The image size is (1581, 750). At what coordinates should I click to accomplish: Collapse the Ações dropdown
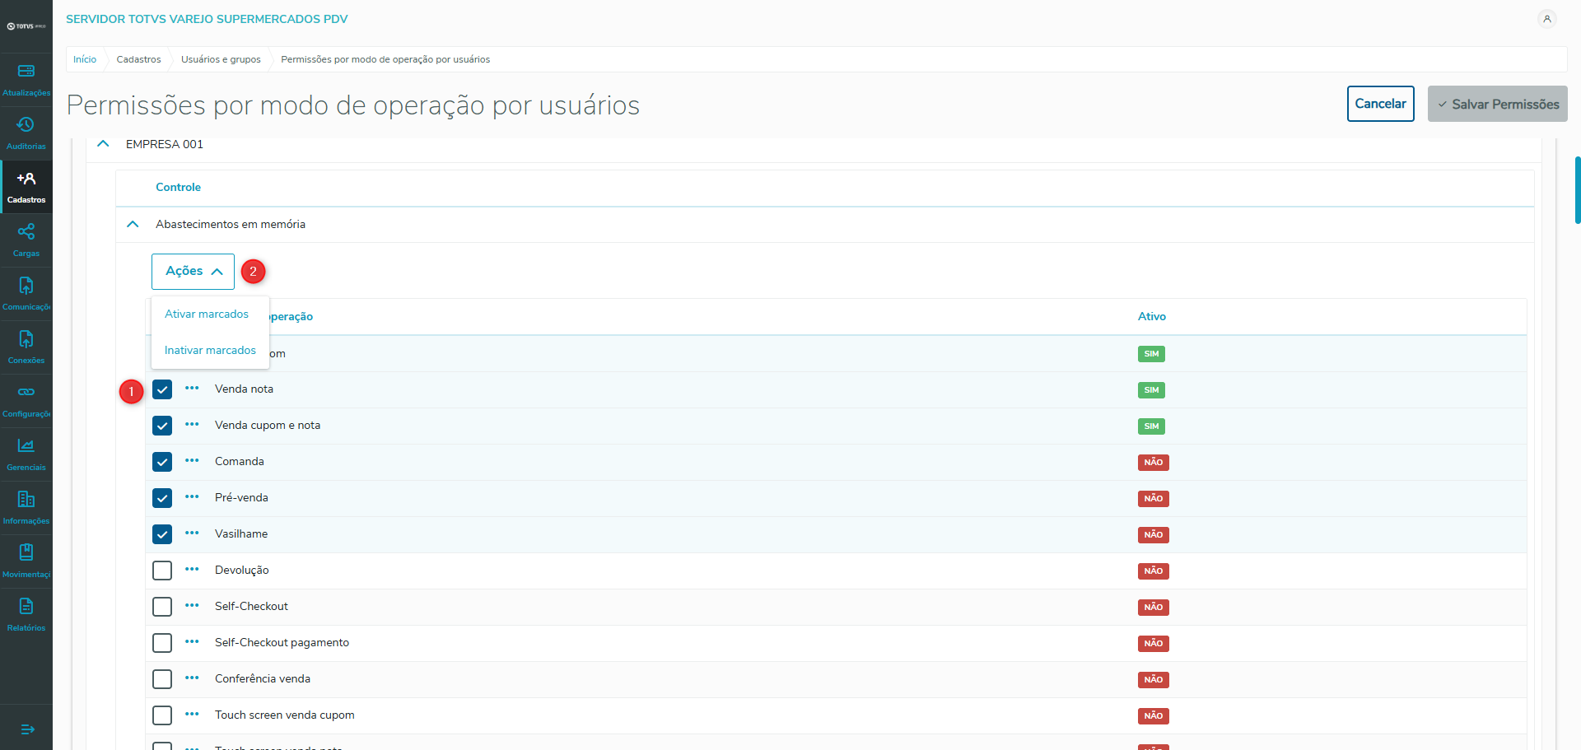click(x=193, y=272)
